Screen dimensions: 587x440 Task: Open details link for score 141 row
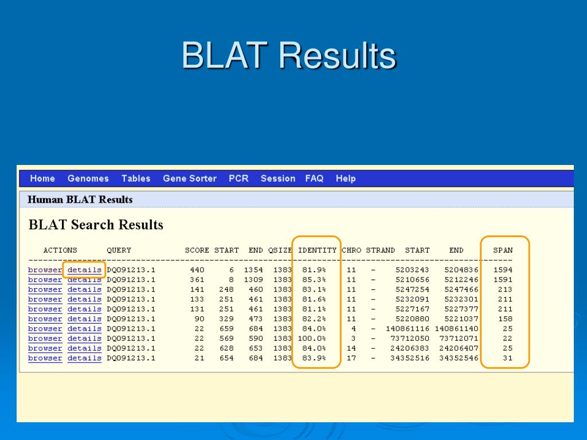[x=84, y=289]
